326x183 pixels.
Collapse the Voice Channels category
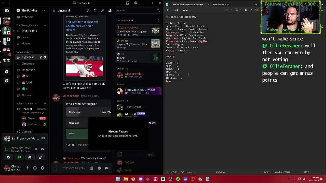tap(26, 103)
